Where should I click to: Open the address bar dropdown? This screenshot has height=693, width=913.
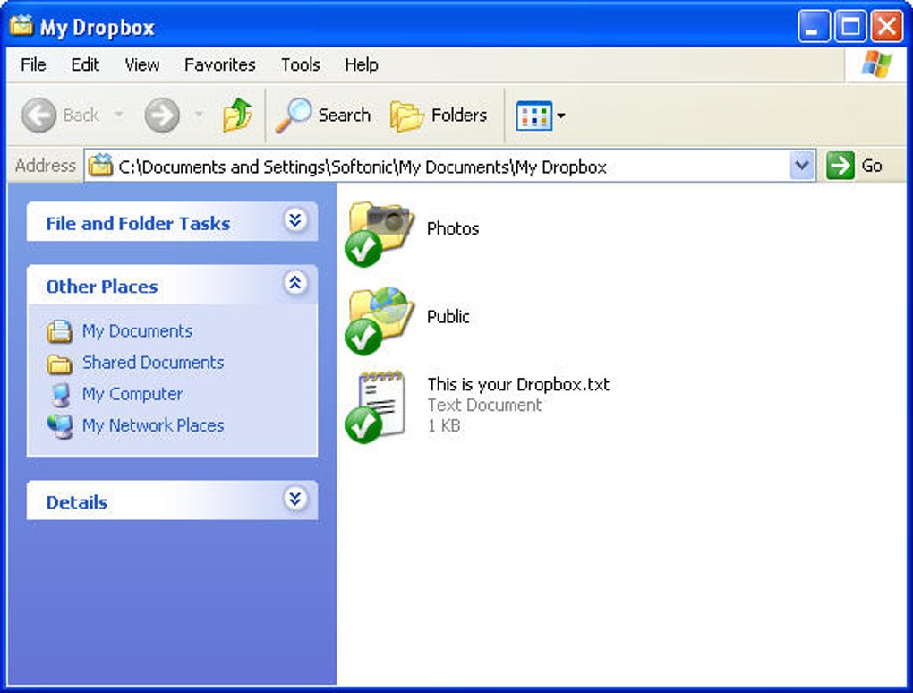tap(802, 166)
